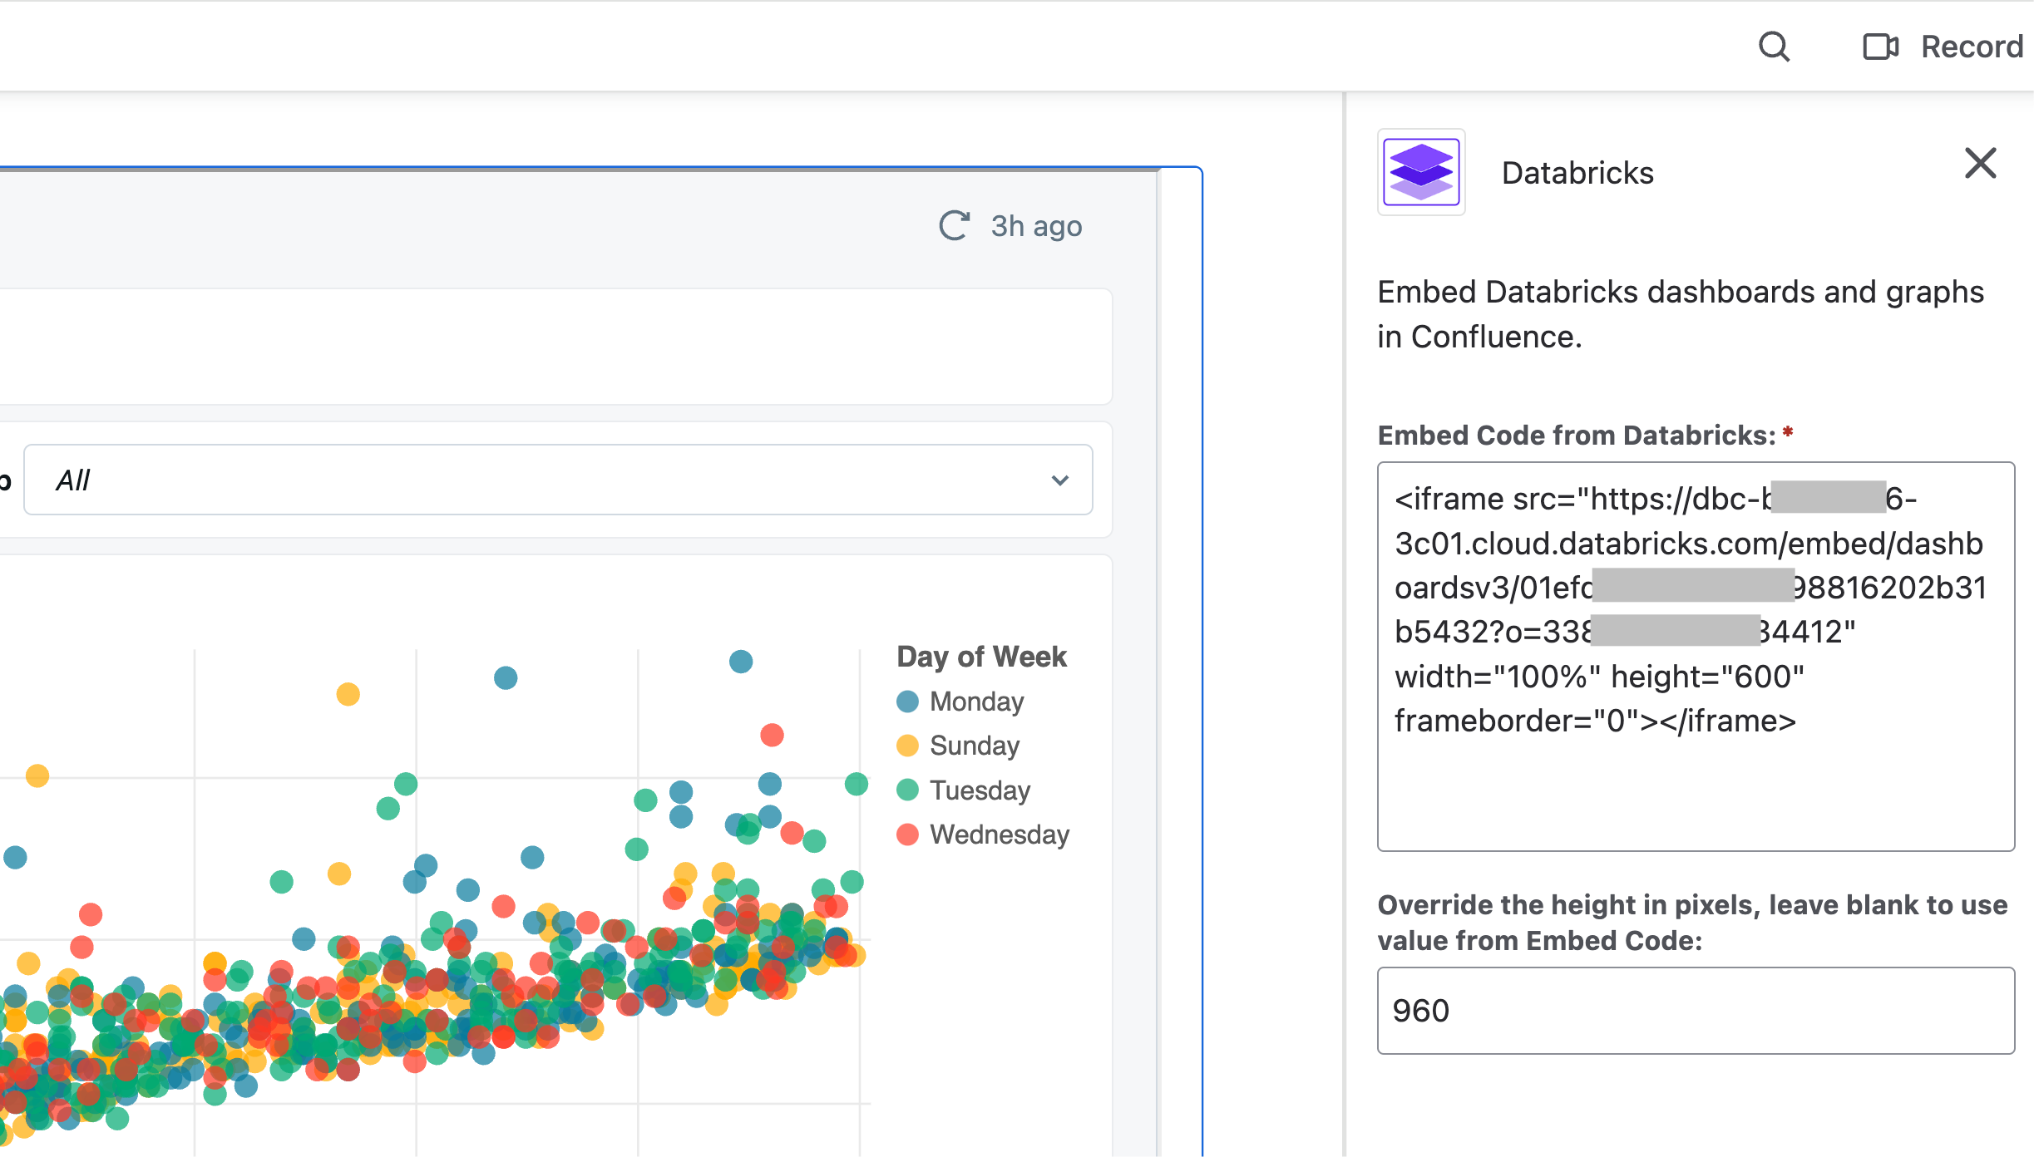
Task: Click the Record camera icon
Action: tap(1880, 47)
